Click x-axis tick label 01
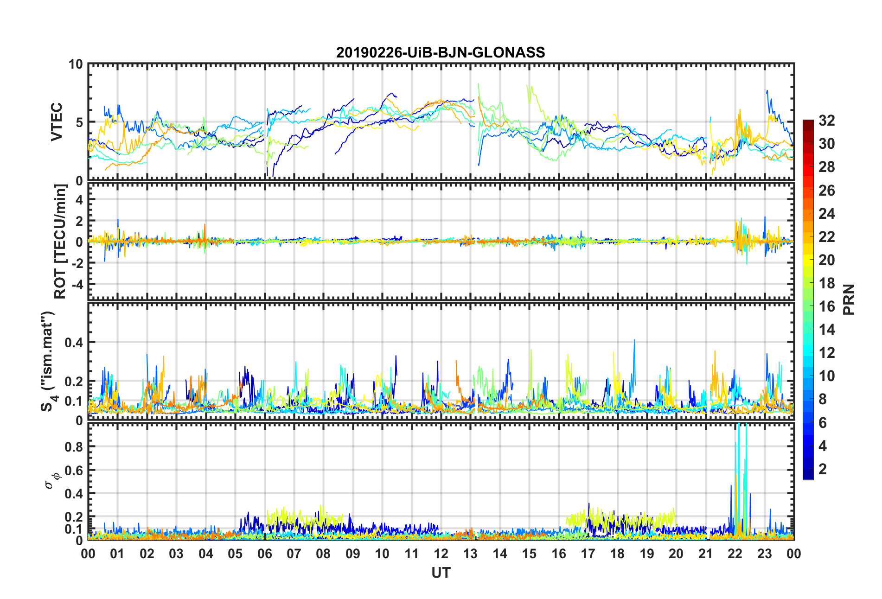The height and width of the screenshot is (599, 882). (x=117, y=554)
